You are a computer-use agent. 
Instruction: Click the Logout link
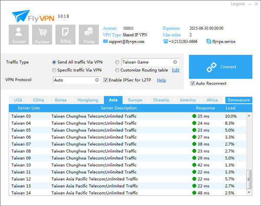point(238,3)
